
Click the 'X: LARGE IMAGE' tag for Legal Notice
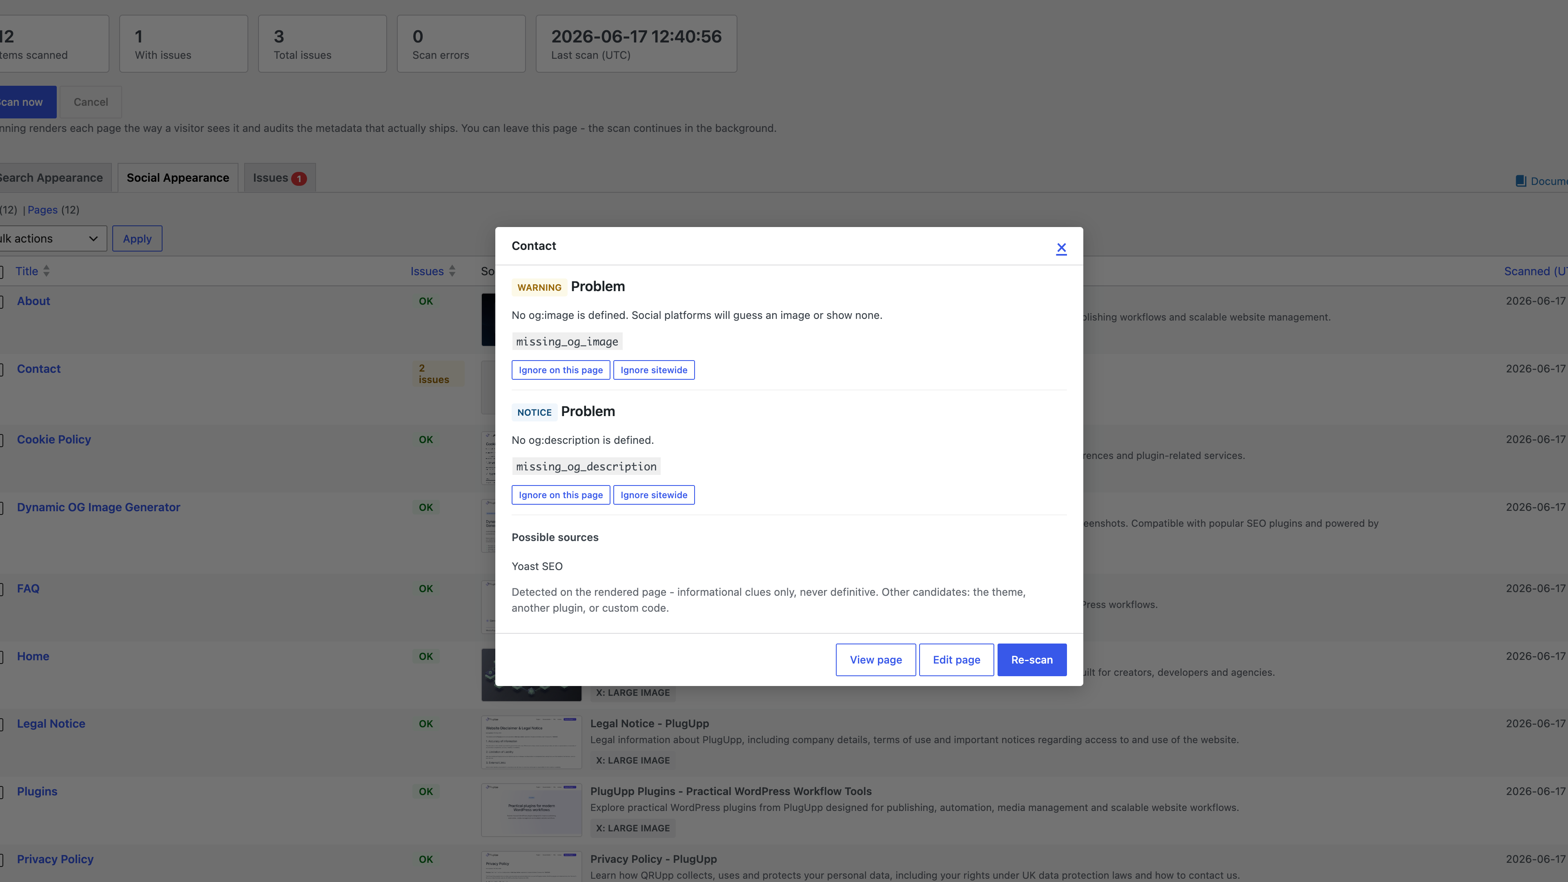coord(633,760)
